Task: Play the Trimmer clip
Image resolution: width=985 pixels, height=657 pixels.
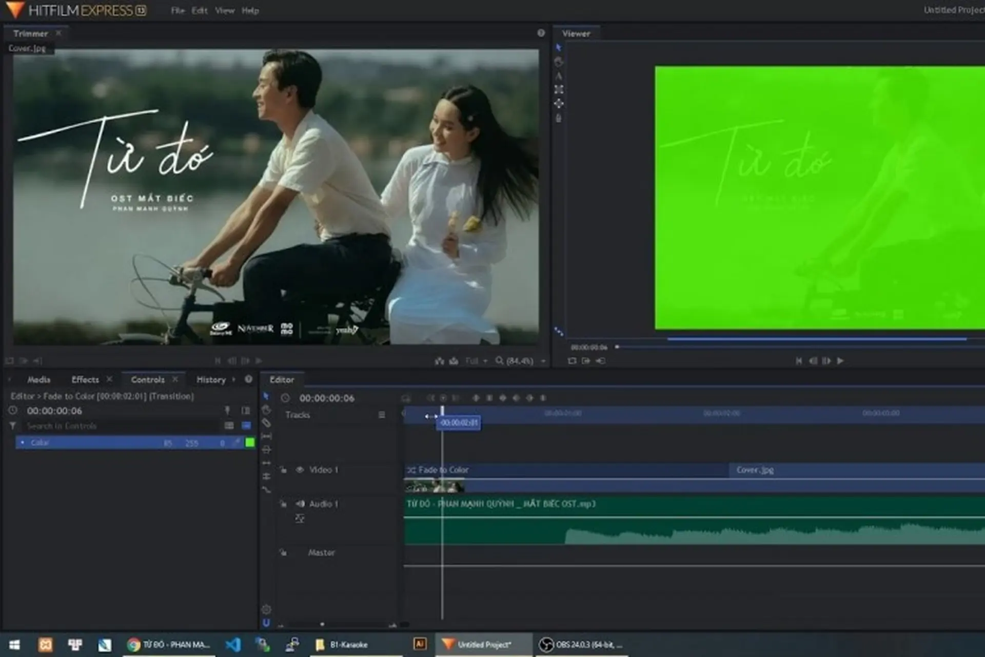Action: [259, 361]
